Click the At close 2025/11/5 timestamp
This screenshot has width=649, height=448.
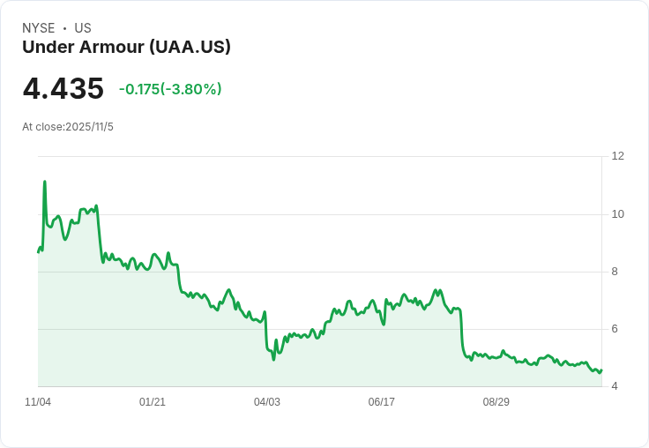(68, 127)
